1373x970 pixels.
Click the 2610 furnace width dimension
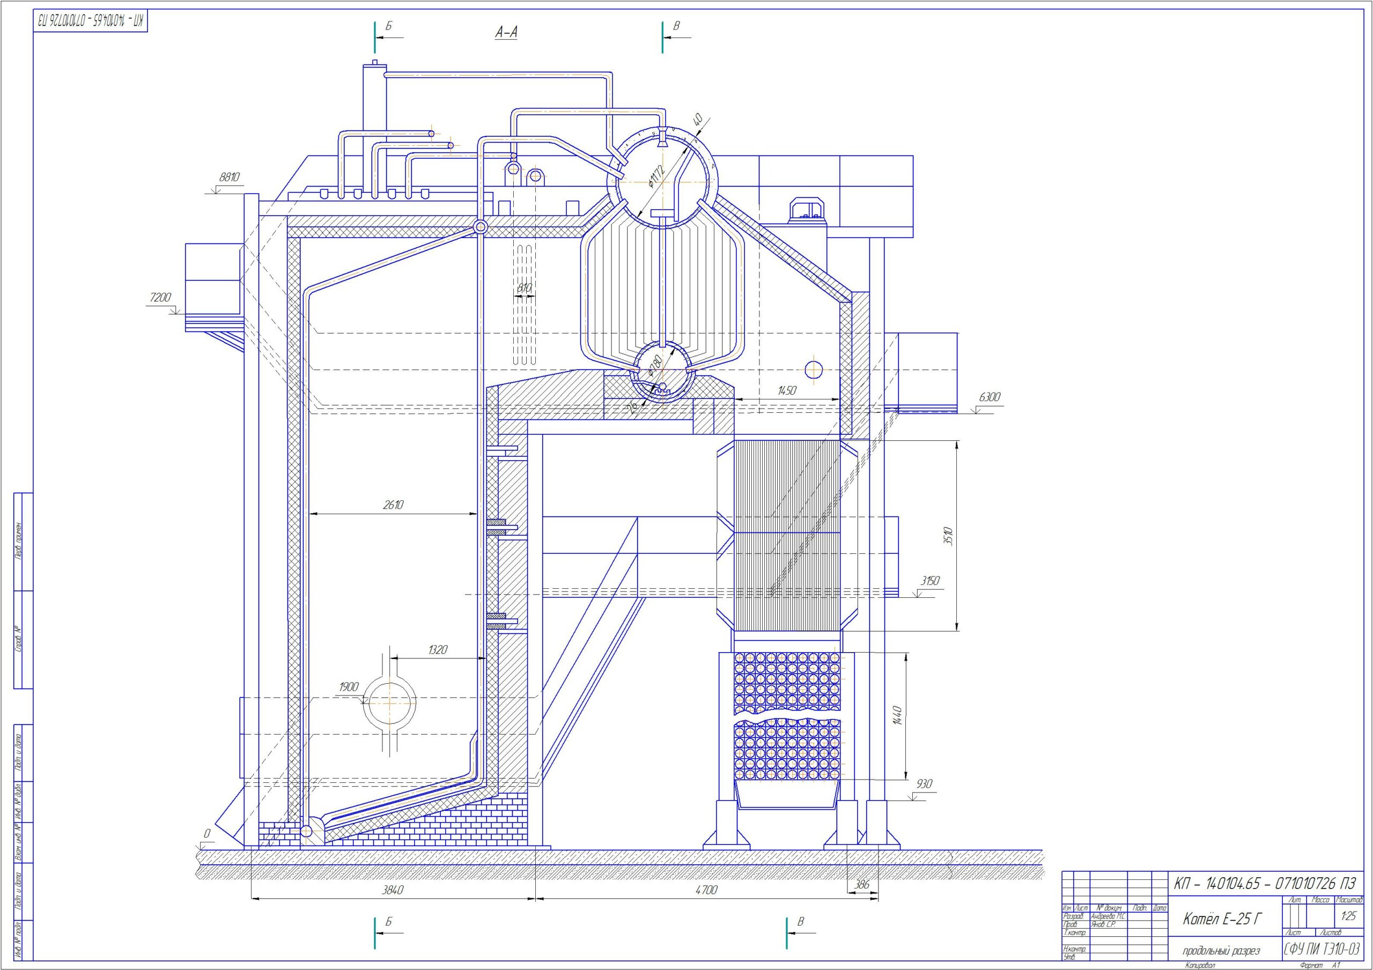393,505
